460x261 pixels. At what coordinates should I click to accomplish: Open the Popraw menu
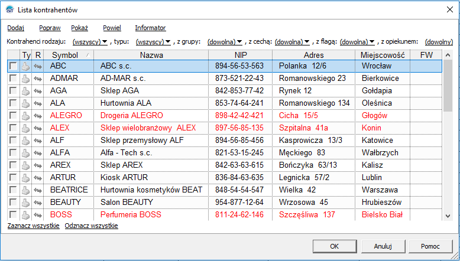(50, 28)
